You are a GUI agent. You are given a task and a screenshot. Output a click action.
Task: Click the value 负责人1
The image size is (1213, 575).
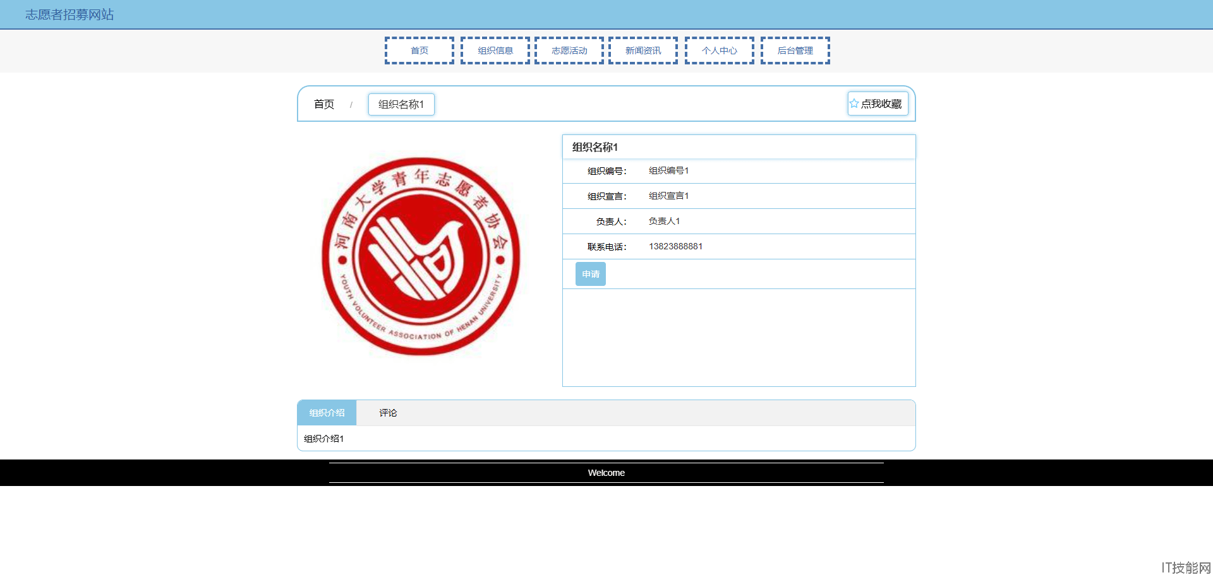(665, 221)
